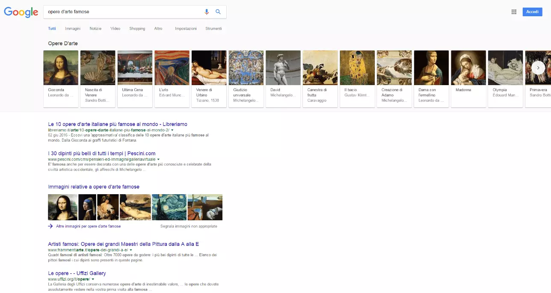Open Immagini relative a opere d'arte famose
This screenshot has height=293, width=551.
[94, 187]
